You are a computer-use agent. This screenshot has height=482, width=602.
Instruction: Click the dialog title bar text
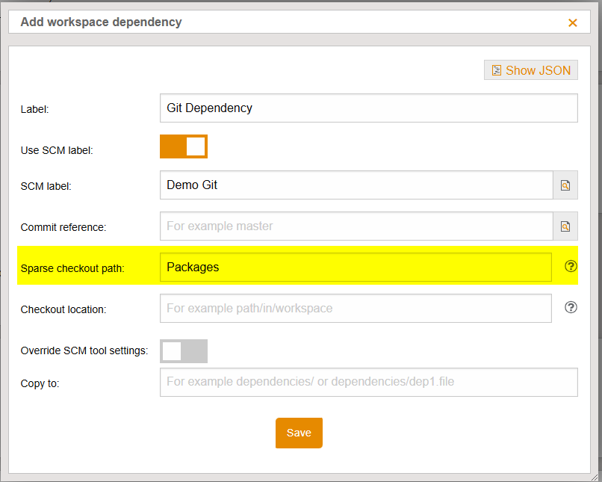100,22
